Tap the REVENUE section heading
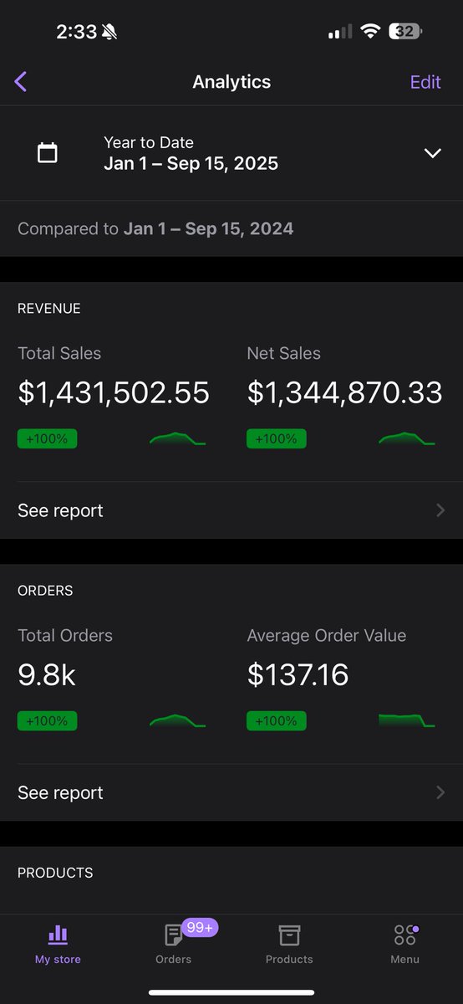 click(49, 309)
